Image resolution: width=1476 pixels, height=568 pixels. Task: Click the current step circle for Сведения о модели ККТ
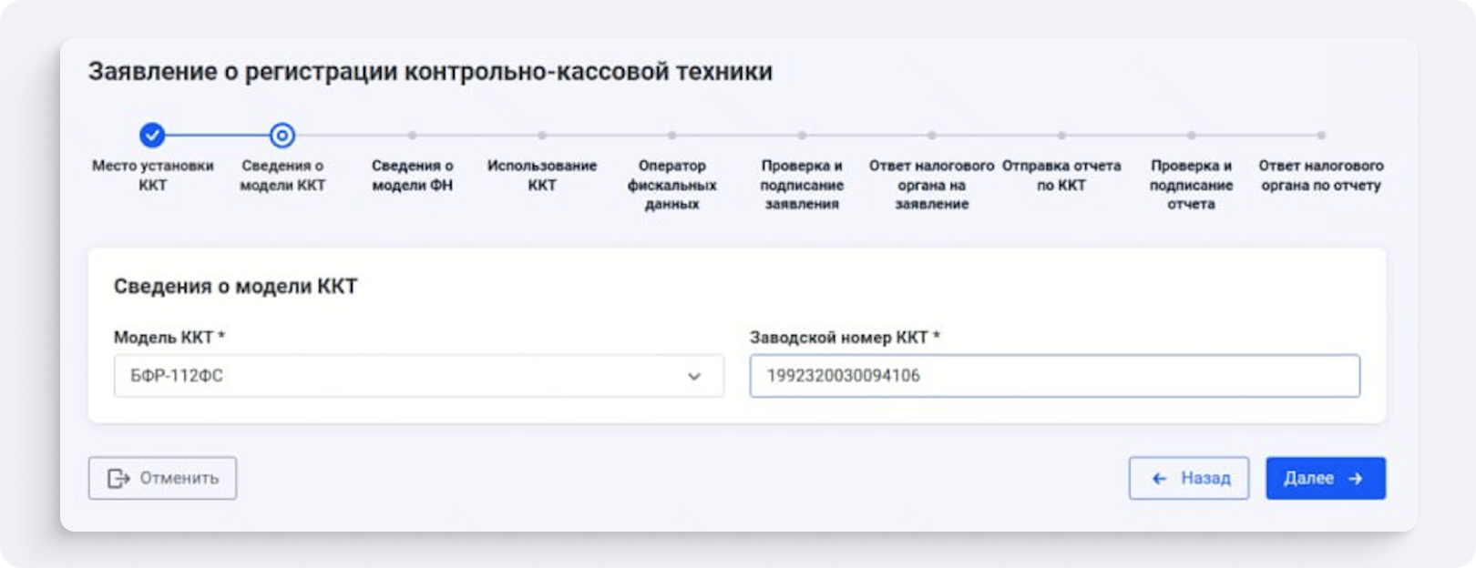tap(282, 136)
